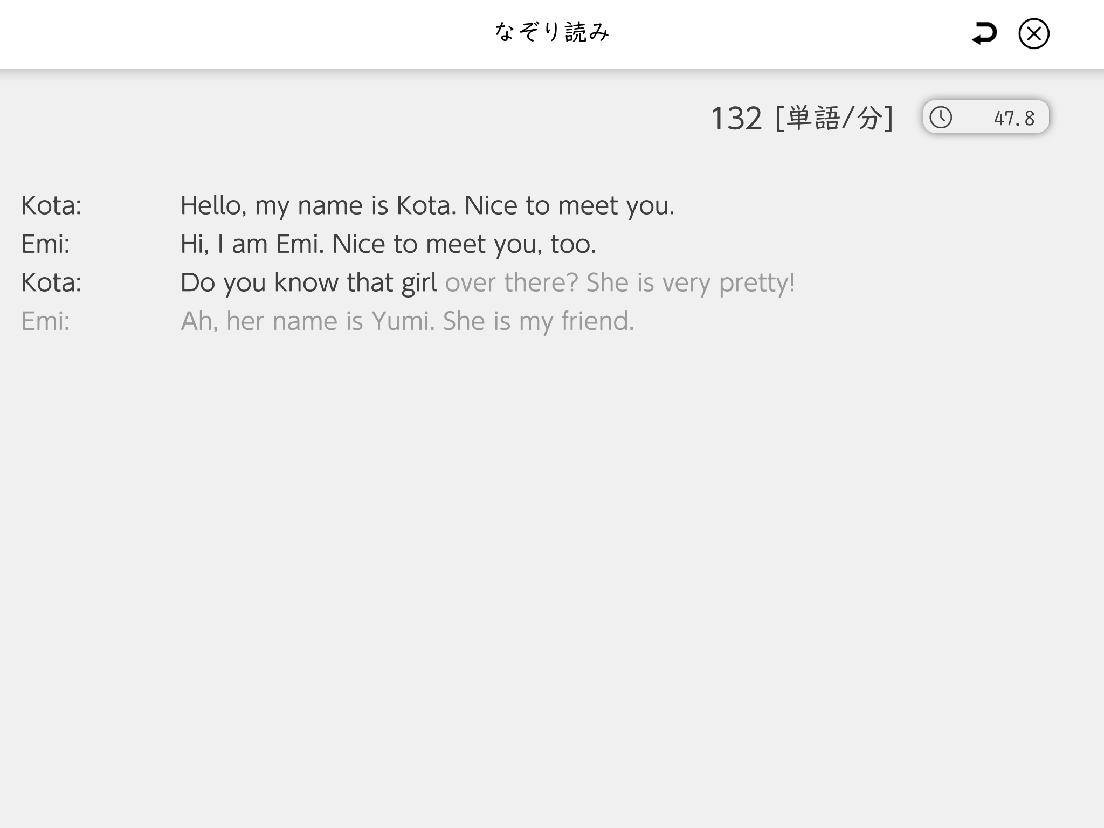Tap the grayed word "pretty!"
Screen dimensions: 1104x828
pos(757,283)
